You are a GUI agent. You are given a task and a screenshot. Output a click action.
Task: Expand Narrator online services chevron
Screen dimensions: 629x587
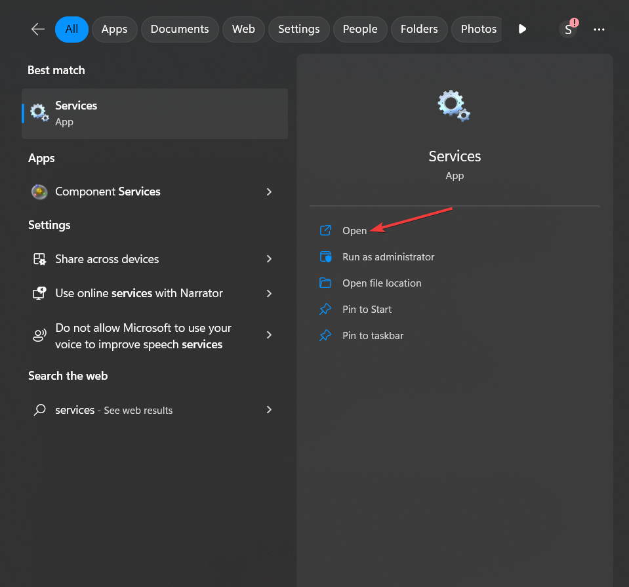pos(269,293)
